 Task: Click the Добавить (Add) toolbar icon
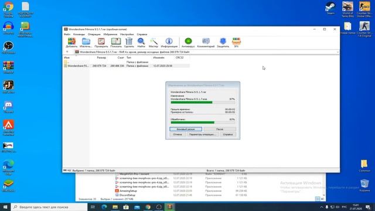pyautogui.click(x=71, y=43)
